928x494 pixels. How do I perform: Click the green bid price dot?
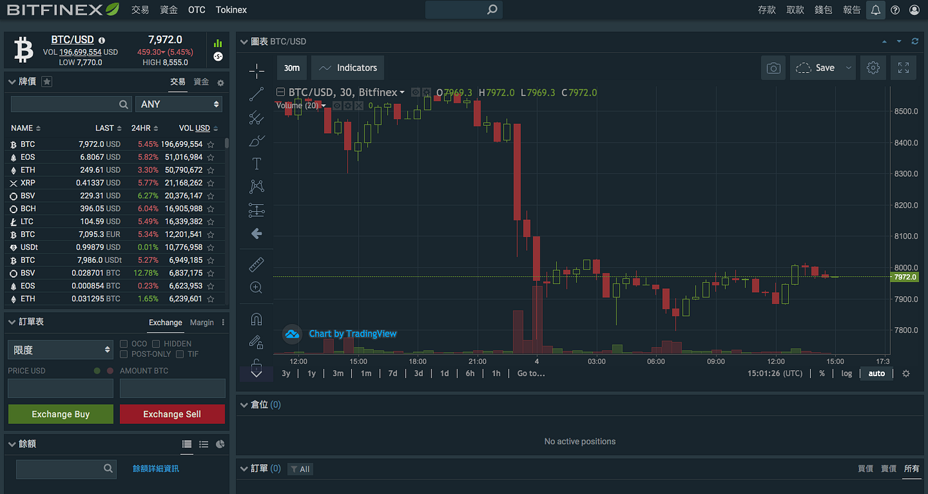coord(97,371)
